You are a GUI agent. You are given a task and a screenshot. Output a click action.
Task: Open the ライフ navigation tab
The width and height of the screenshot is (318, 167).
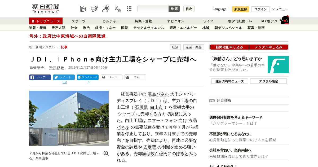click(208, 21)
